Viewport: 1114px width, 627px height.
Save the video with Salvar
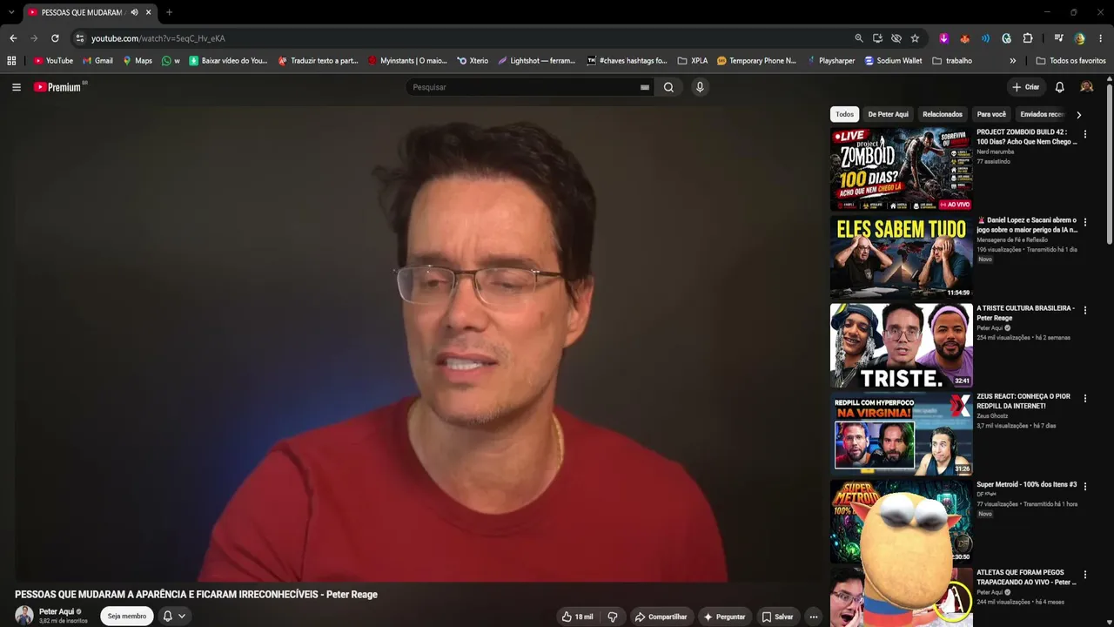click(777, 617)
